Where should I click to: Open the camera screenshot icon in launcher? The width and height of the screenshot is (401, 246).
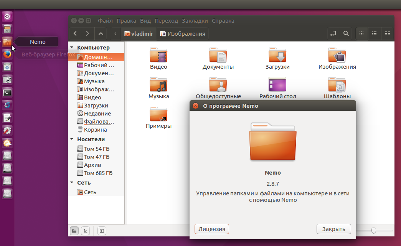[7, 80]
